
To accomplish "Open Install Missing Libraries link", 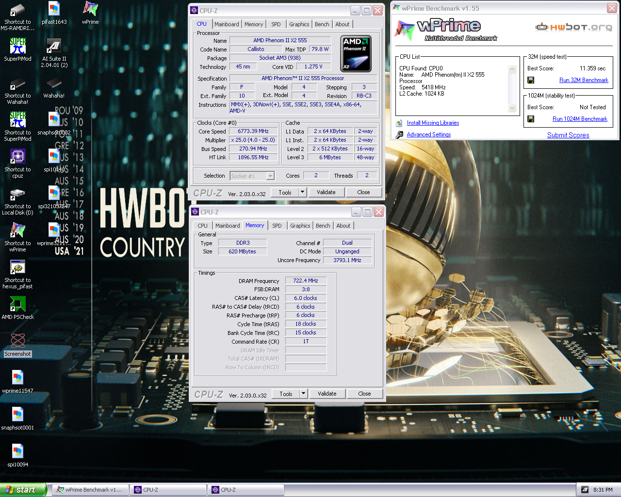I will pos(433,123).
